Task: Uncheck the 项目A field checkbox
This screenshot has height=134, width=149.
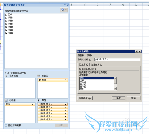Action: click(x=6, y=18)
